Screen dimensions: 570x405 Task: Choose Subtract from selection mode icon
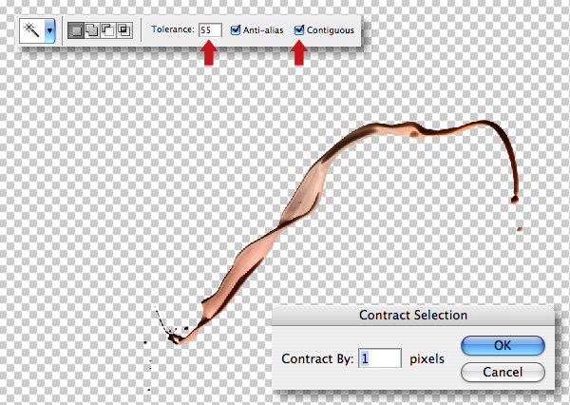tap(108, 30)
